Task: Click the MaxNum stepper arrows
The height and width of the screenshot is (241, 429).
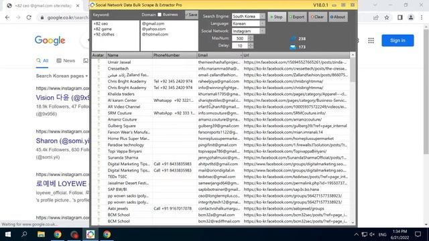Action: coord(251,39)
